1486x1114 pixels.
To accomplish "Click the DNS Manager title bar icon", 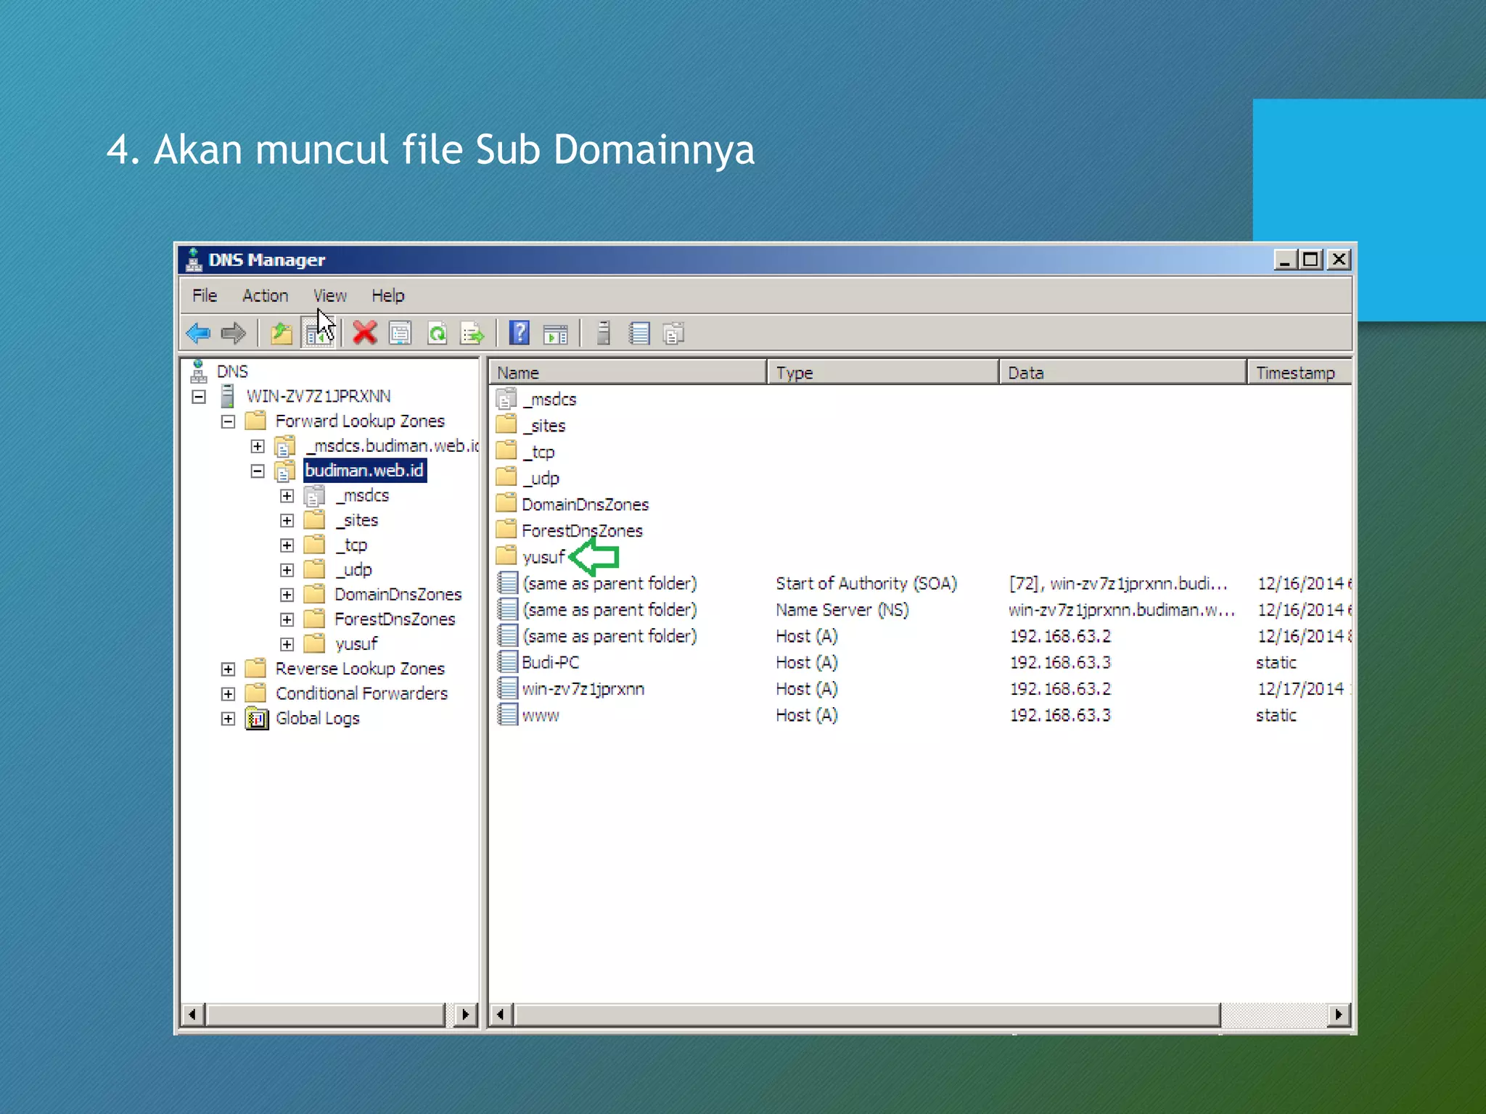I will [x=193, y=260].
